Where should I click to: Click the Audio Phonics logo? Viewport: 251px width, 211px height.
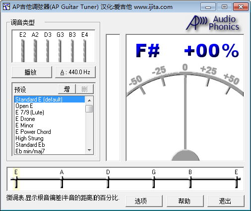(x=213, y=23)
